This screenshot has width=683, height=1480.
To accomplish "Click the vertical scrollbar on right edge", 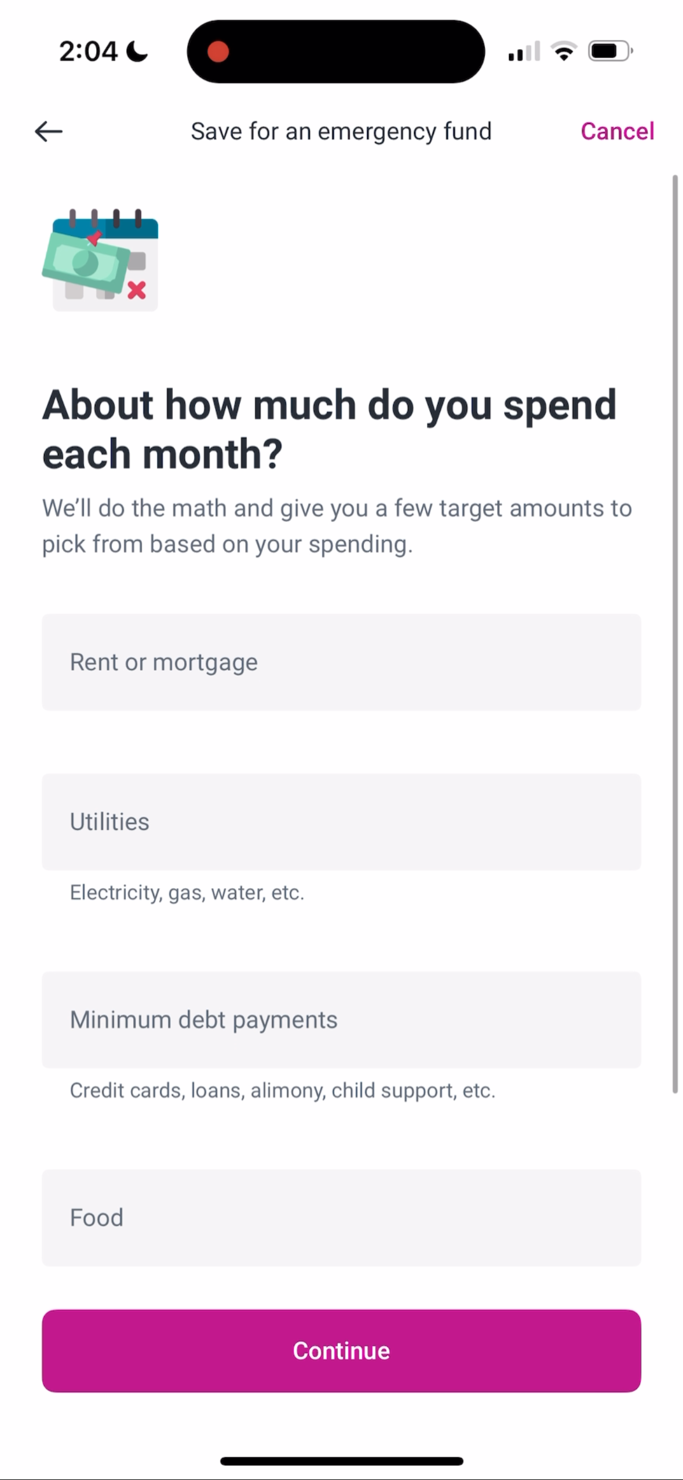I will click(675, 634).
